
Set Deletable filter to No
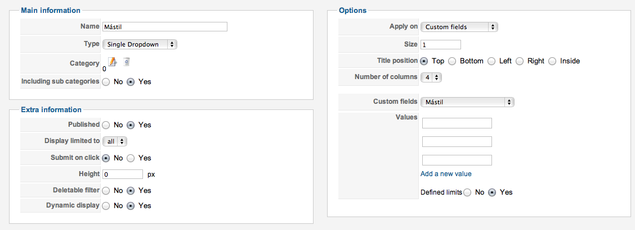[106, 191]
